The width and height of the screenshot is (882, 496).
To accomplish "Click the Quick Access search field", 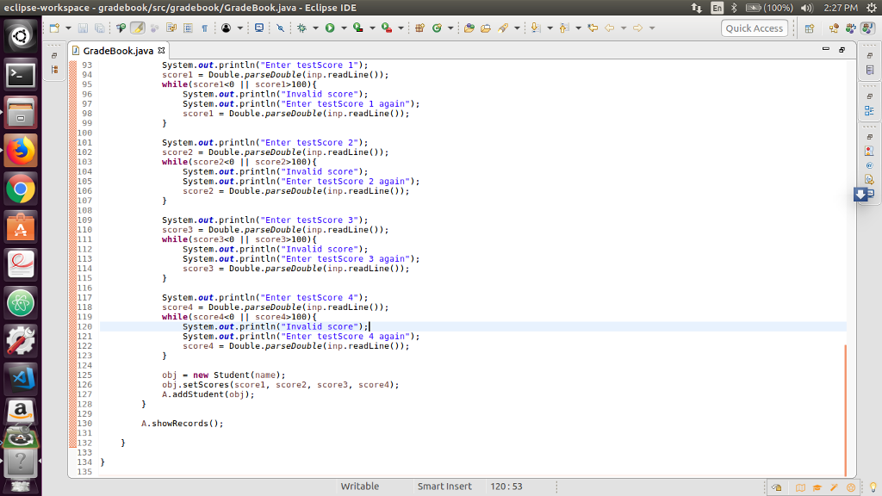I will 754,28.
